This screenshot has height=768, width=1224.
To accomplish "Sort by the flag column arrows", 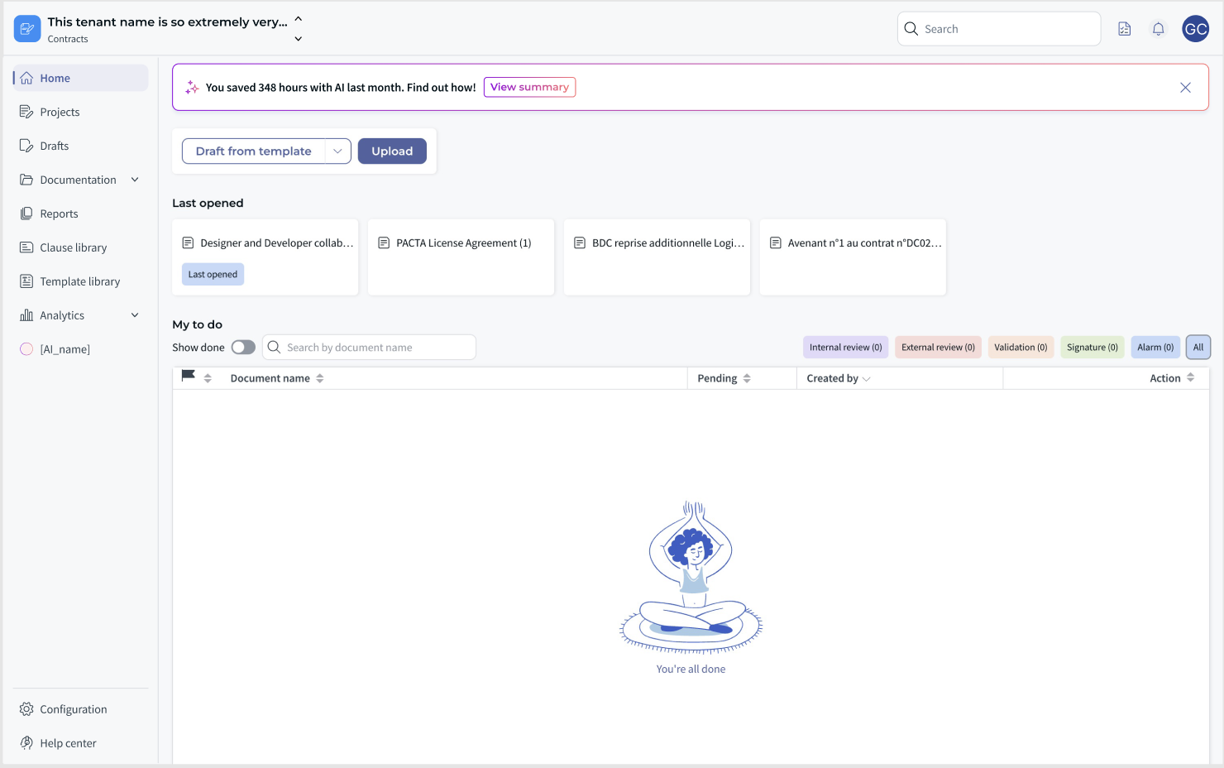I will coord(208,378).
